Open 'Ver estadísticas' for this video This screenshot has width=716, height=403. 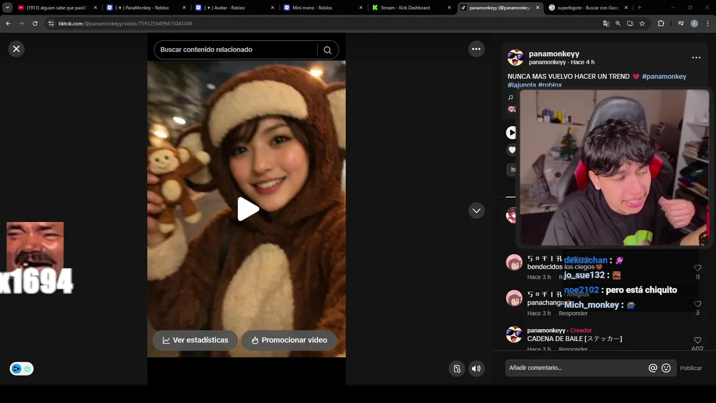[195, 340]
